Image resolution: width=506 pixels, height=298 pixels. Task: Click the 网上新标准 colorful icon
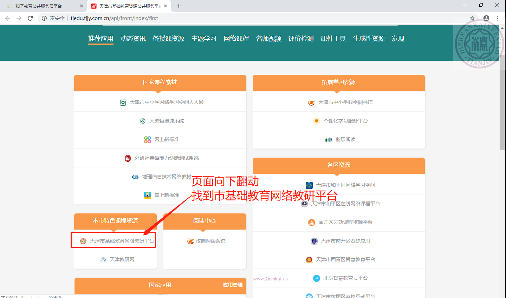148,140
